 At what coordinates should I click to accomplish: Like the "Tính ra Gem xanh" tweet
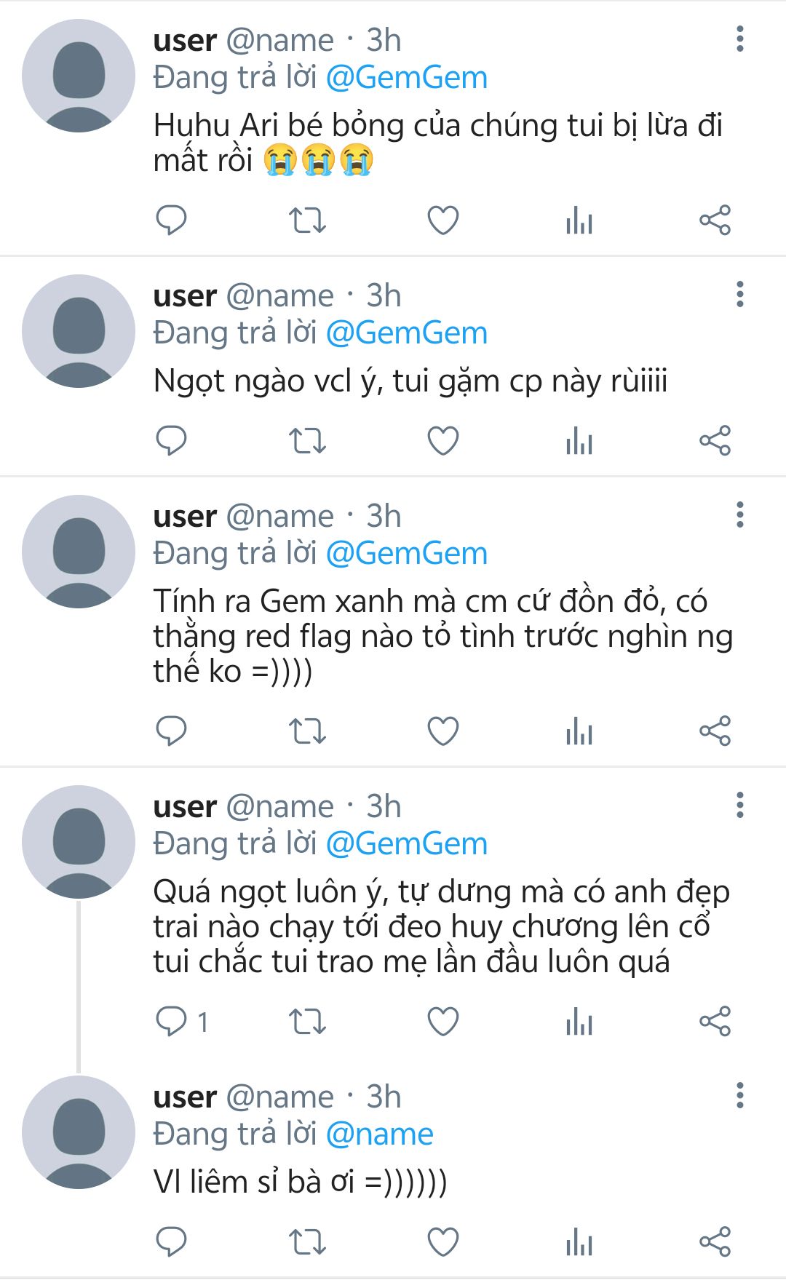point(442,731)
